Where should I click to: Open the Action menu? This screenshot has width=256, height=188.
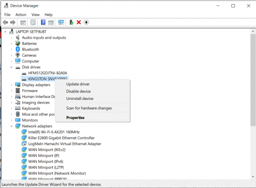(21, 15)
